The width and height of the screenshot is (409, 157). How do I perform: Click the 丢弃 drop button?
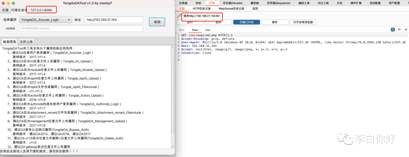click(219, 22)
